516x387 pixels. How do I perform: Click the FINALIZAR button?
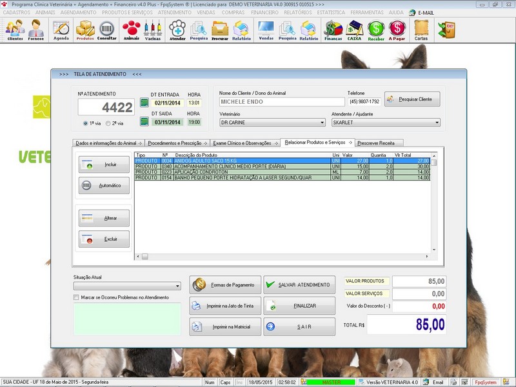tap(299, 306)
